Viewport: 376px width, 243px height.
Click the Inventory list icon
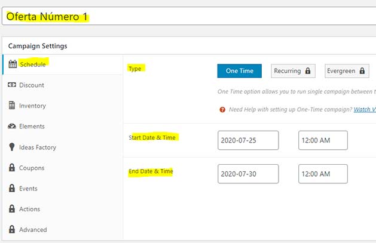[x=12, y=105]
